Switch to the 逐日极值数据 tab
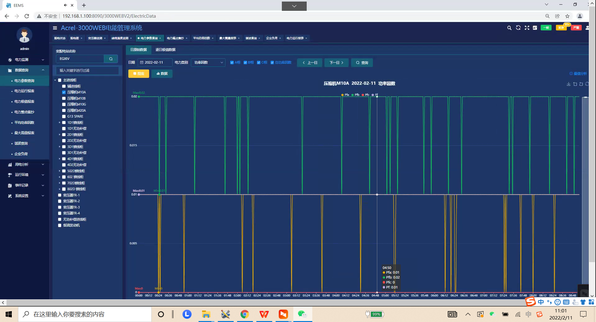Screen dimensions: 596x322 click(x=165, y=50)
